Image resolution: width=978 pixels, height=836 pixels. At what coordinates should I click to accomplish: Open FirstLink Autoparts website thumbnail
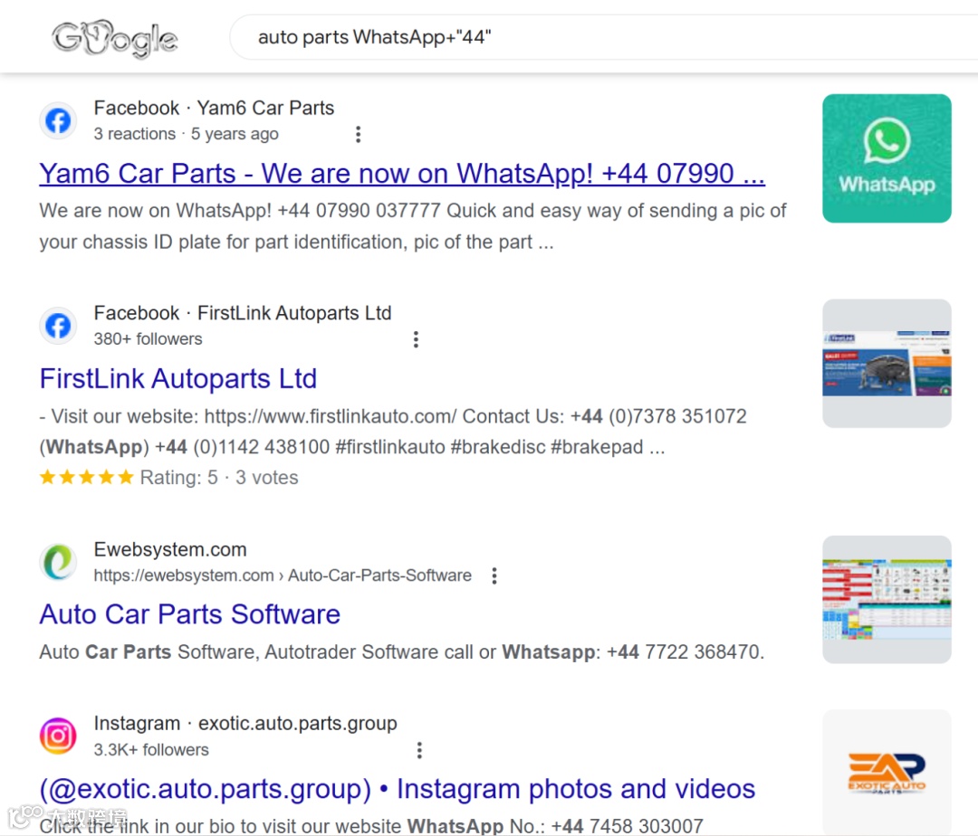coord(887,363)
